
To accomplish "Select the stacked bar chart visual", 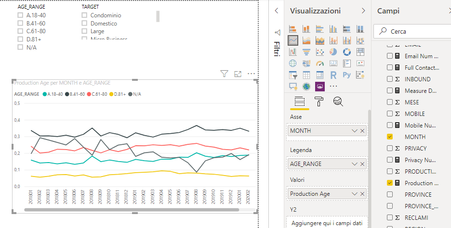I will [x=293, y=29].
